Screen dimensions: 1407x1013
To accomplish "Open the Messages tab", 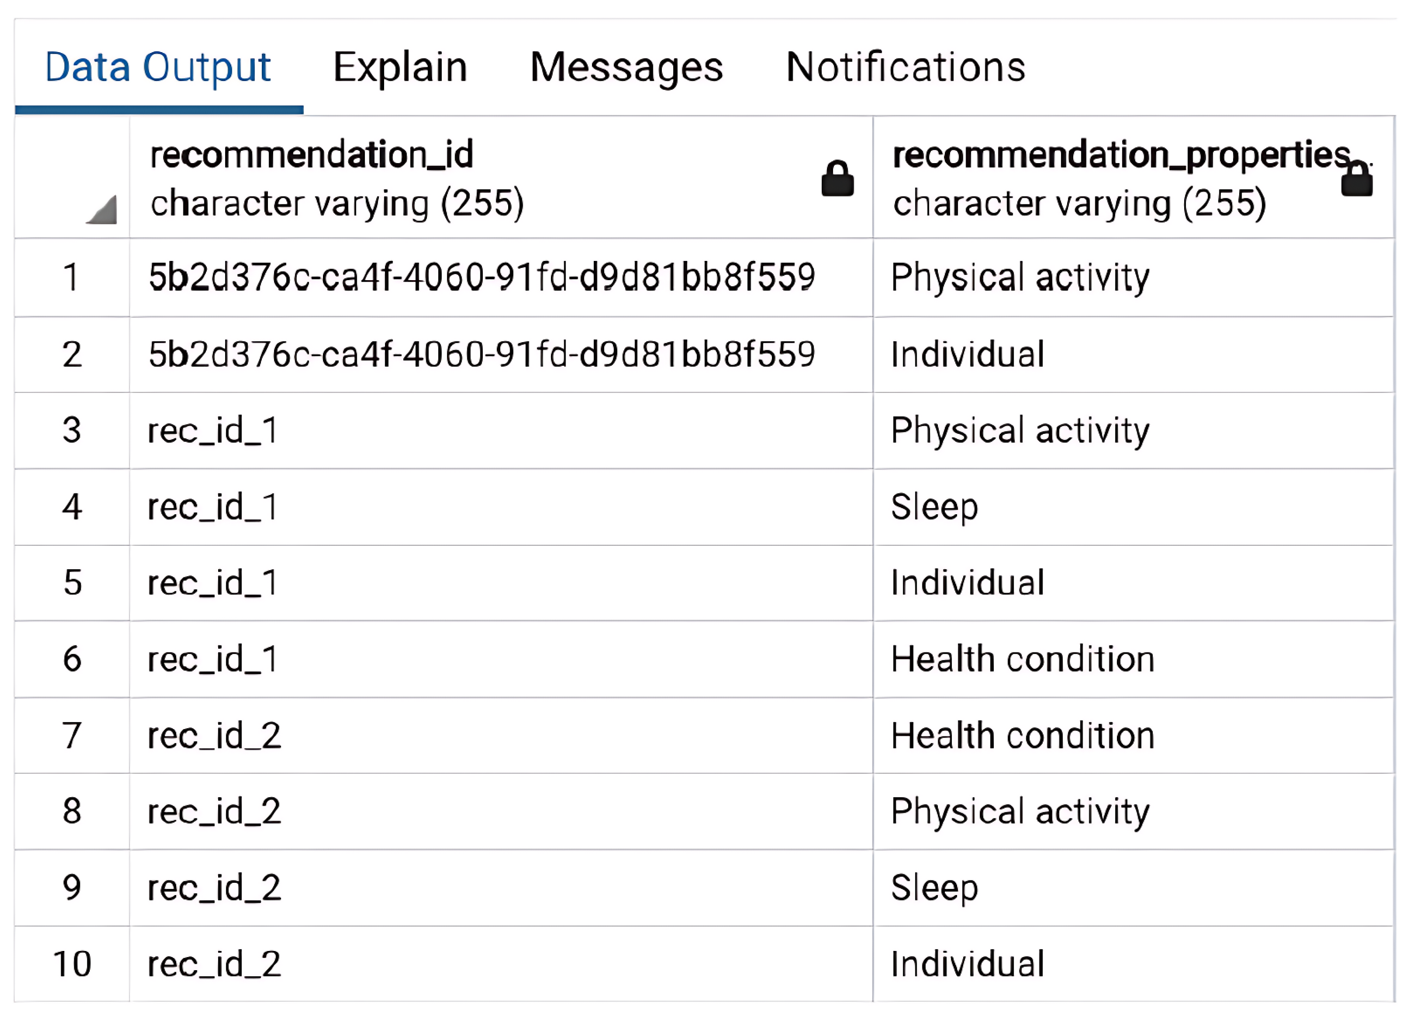I will 626,67.
